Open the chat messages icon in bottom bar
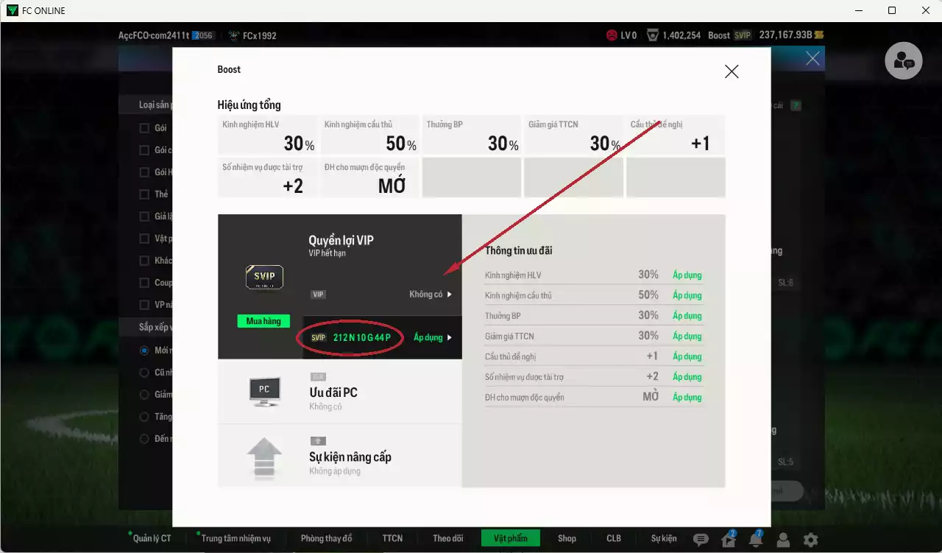942x553 pixels. coord(701,540)
